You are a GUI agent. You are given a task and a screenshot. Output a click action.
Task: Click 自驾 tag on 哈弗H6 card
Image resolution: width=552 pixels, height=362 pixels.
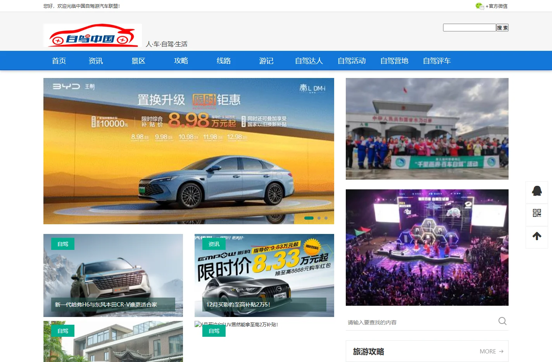point(63,244)
